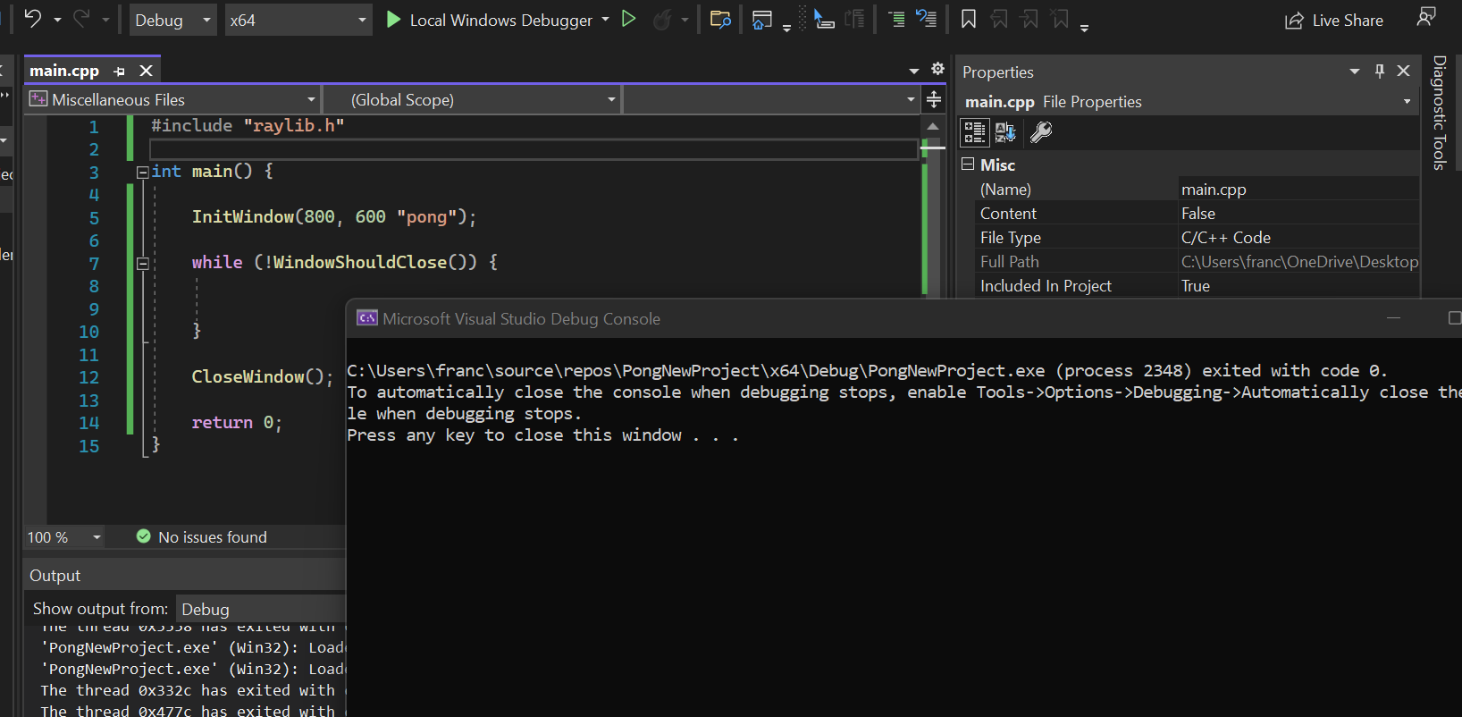Open the Undo history dropdown arrow
1462x717 pixels.
click(57, 20)
